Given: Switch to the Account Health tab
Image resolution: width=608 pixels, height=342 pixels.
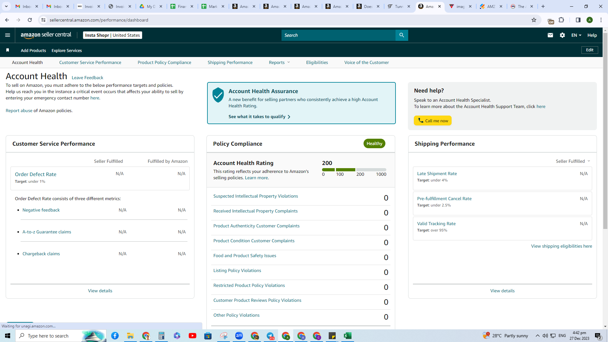Looking at the screenshot, I should click(x=27, y=62).
